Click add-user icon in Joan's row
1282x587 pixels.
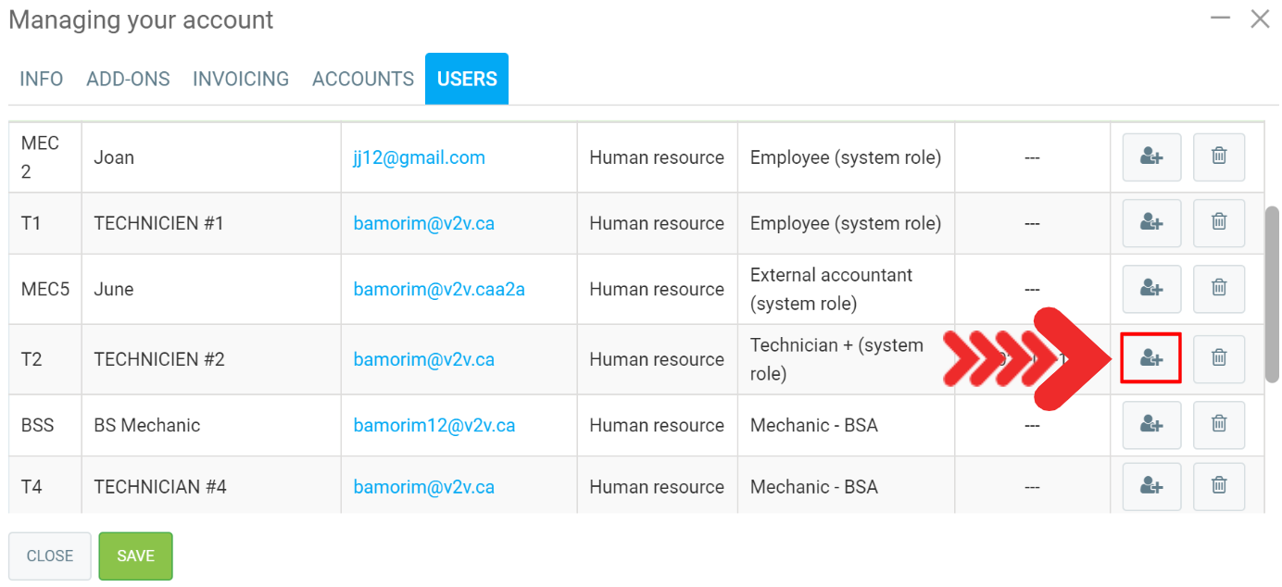(1151, 157)
